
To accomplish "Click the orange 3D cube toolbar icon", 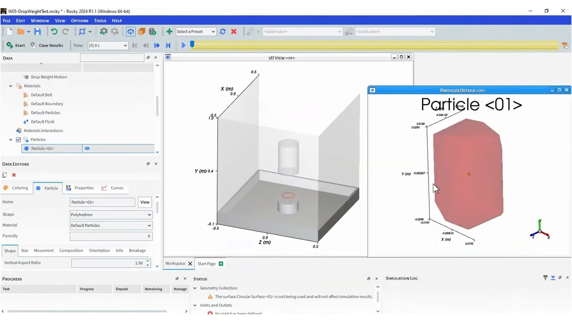I will pyautogui.click(x=142, y=31).
